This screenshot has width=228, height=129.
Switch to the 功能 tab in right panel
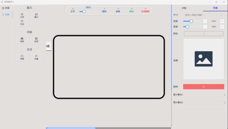[x=184, y=8]
